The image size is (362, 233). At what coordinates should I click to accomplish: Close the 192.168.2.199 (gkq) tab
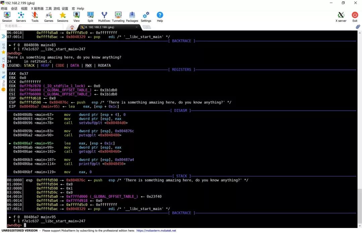coord(136,27)
